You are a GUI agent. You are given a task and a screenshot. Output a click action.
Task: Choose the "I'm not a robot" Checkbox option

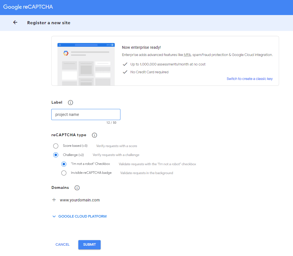pos(64,164)
